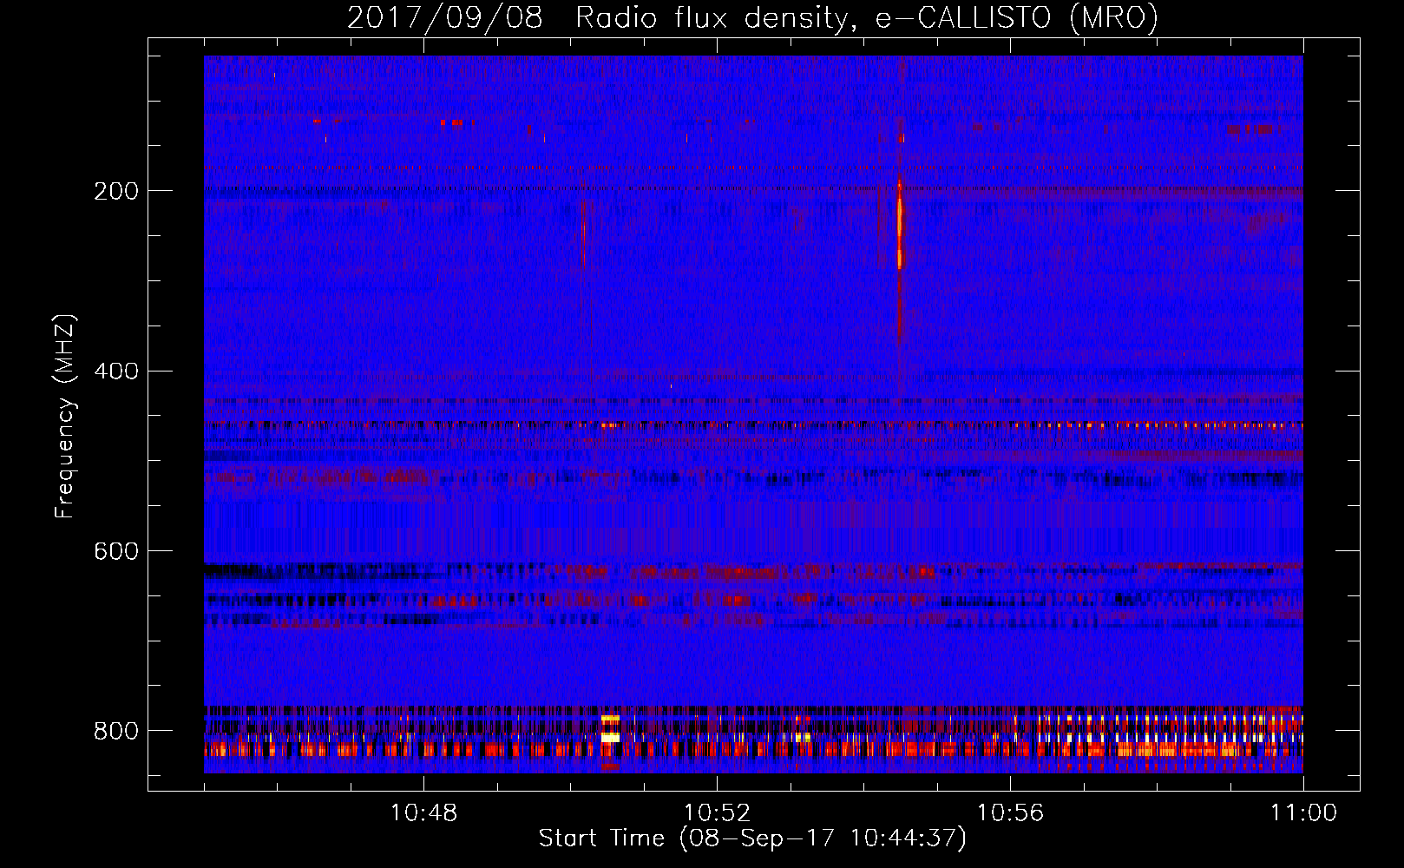Image resolution: width=1404 pixels, height=868 pixels.
Task: Click the 600 frequency tick label
Action: pos(116,552)
